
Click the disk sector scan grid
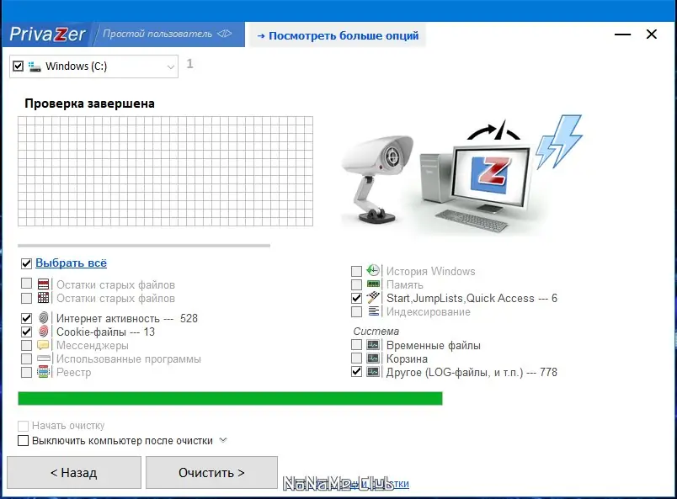(165, 171)
